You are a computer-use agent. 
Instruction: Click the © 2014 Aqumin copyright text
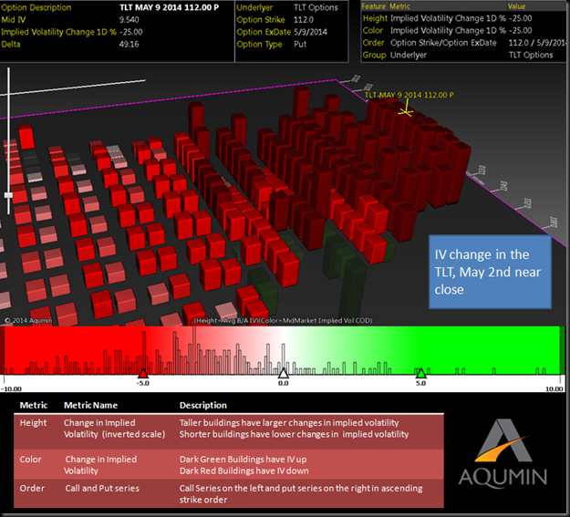28,320
